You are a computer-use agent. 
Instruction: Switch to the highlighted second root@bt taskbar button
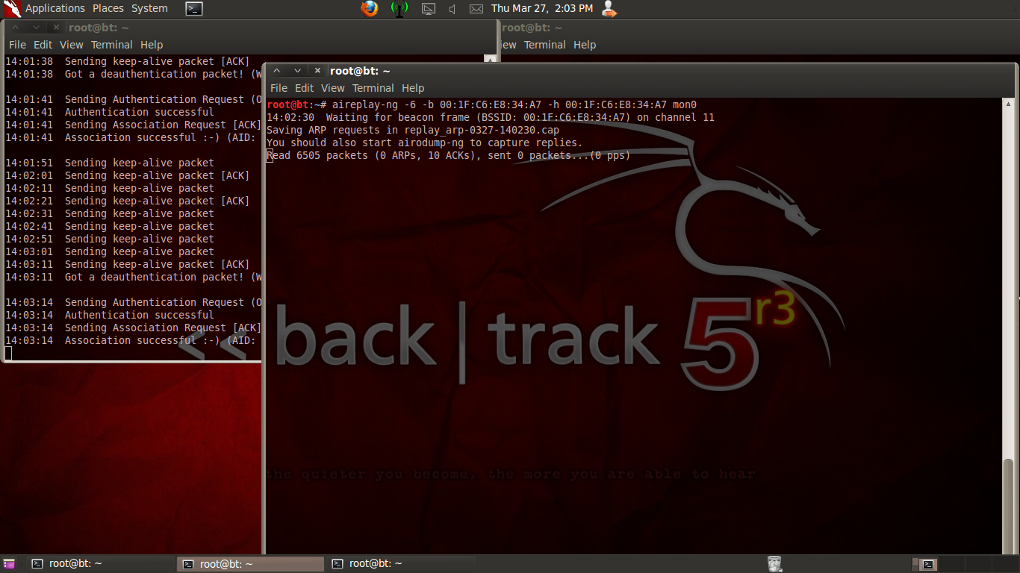click(x=251, y=564)
